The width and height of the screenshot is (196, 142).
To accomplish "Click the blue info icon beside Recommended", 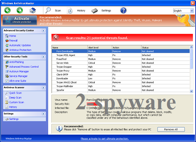I will [x=59, y=128].
